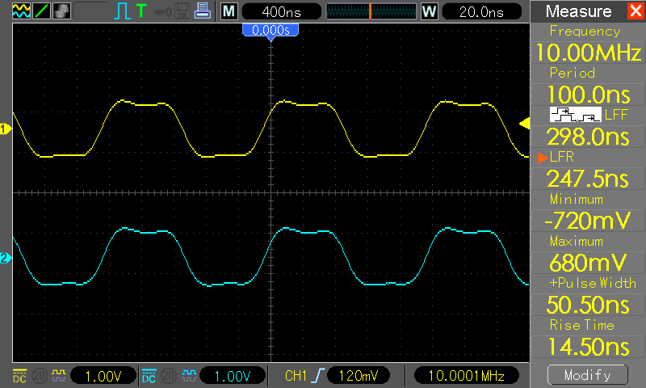Viewport: 646px width, 388px height.
Task: Click the CH1 yellow DC coupling icon
Action: (x=19, y=376)
